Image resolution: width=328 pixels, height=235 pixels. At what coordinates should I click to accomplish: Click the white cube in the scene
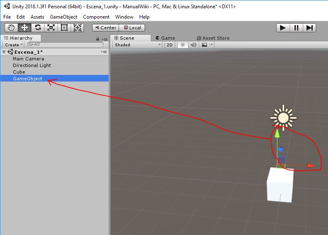tap(280, 185)
